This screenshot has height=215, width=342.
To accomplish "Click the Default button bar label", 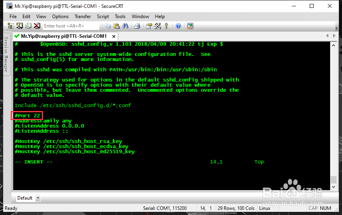I will [x=25, y=198].
